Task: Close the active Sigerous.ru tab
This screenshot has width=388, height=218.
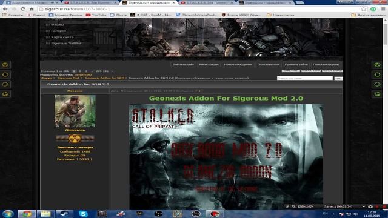Action: point(173,3)
